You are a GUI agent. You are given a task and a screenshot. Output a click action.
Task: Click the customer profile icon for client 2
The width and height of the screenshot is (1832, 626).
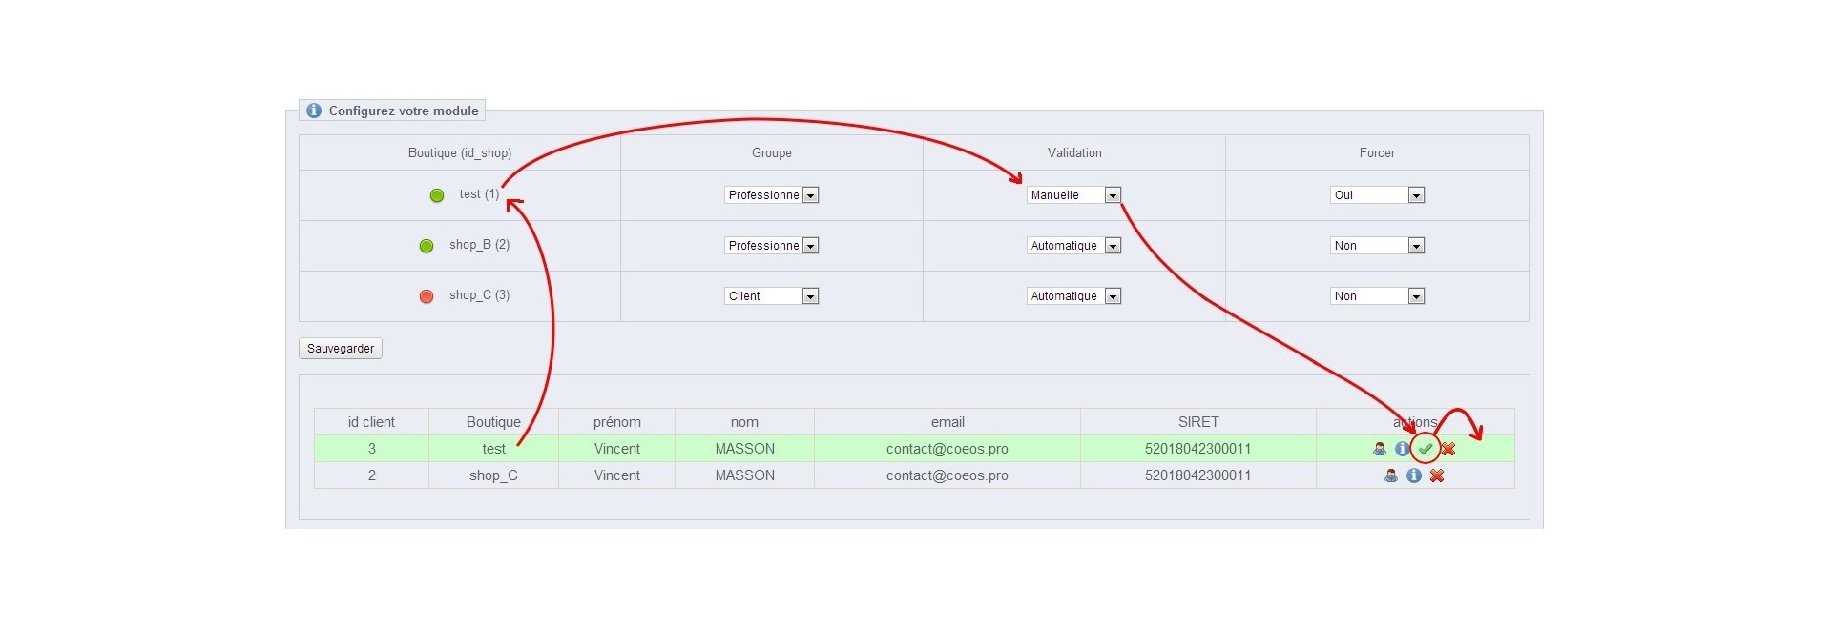(x=1390, y=475)
